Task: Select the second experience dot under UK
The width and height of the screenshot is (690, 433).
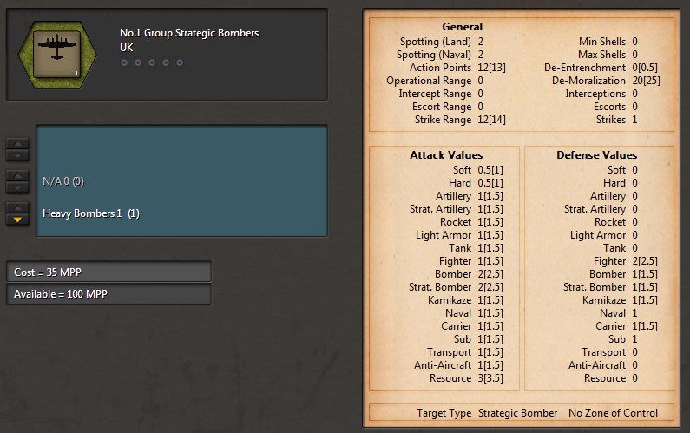Action: pos(138,62)
